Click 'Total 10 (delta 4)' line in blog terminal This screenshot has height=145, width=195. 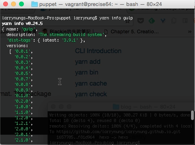pyautogui.click(x=95, y=121)
